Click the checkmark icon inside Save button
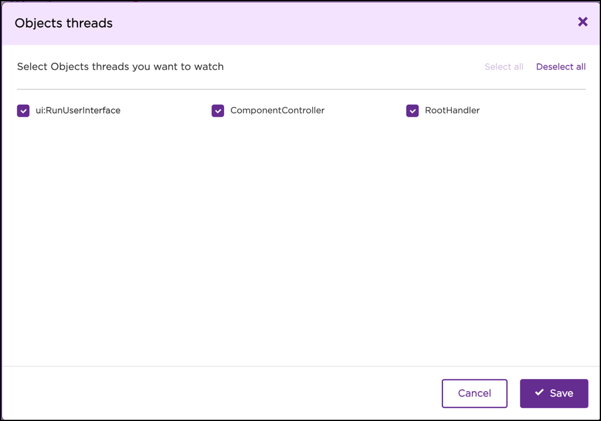Viewport: 601px width, 421px height. click(539, 393)
